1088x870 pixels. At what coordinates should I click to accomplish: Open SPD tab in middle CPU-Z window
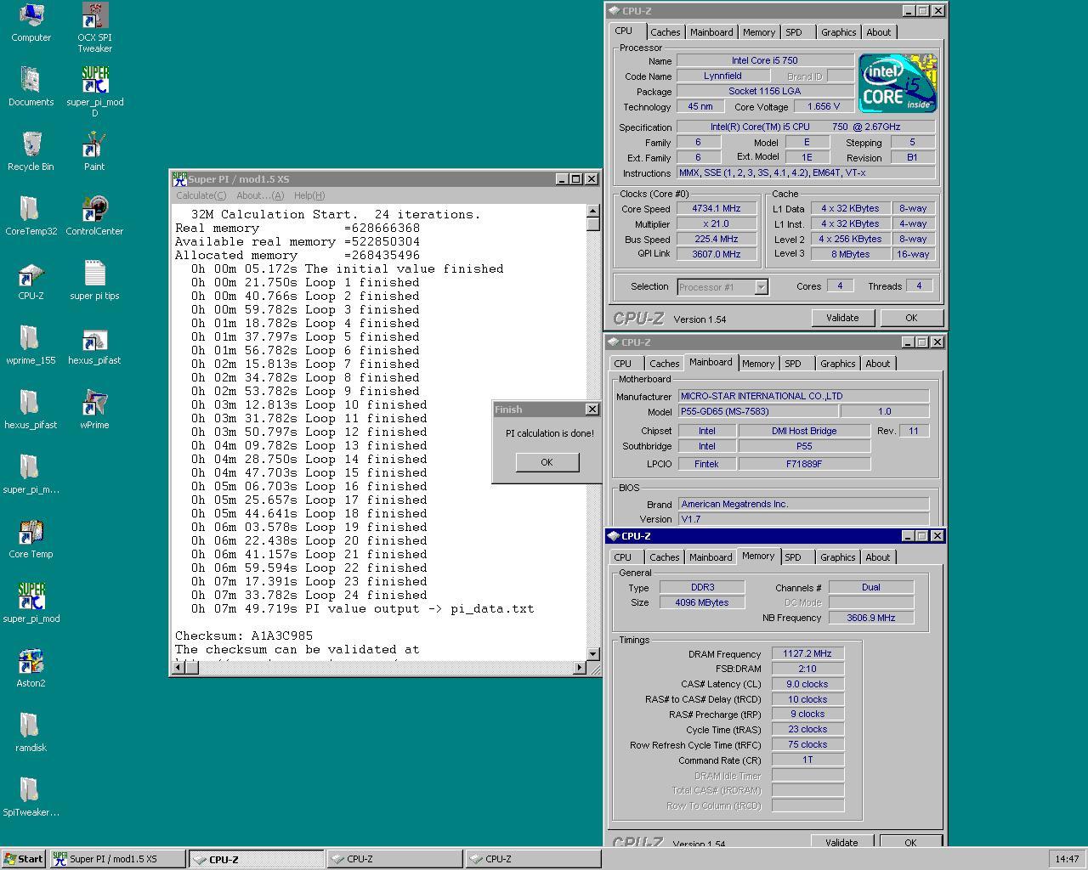(793, 364)
